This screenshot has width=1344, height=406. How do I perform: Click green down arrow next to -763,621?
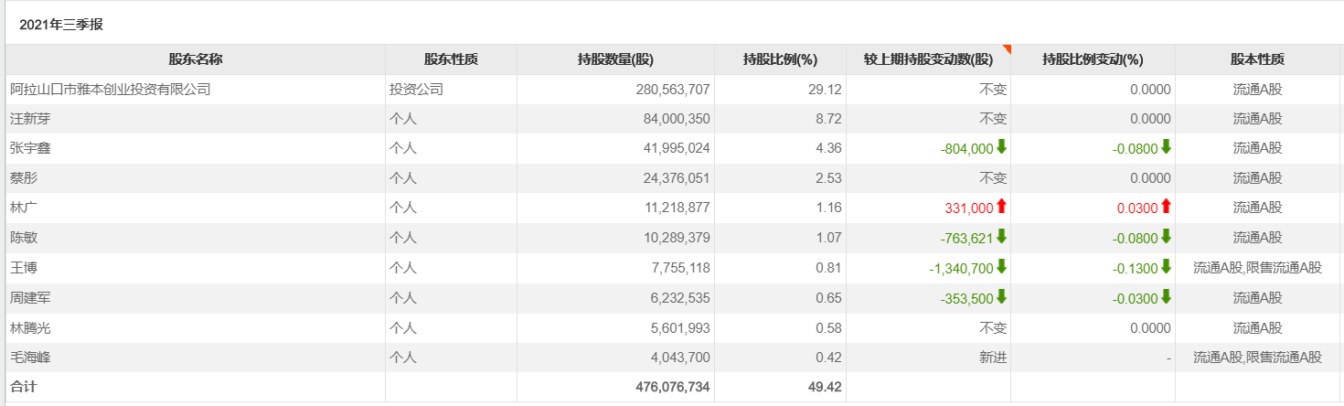pos(1001,237)
